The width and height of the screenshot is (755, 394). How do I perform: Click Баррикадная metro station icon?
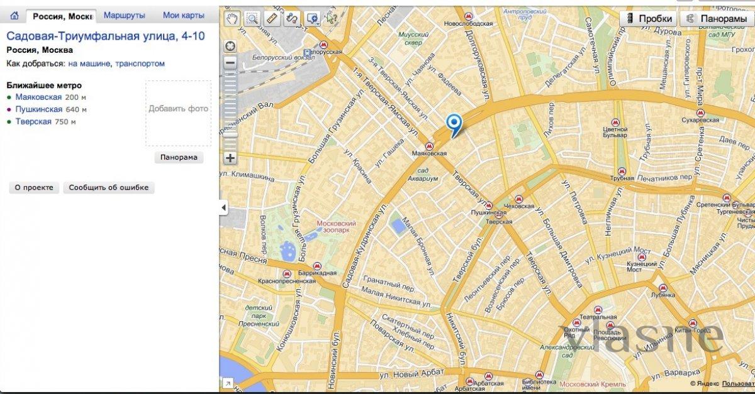317,266
